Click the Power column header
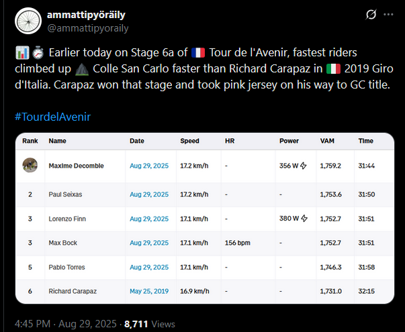 (x=289, y=141)
